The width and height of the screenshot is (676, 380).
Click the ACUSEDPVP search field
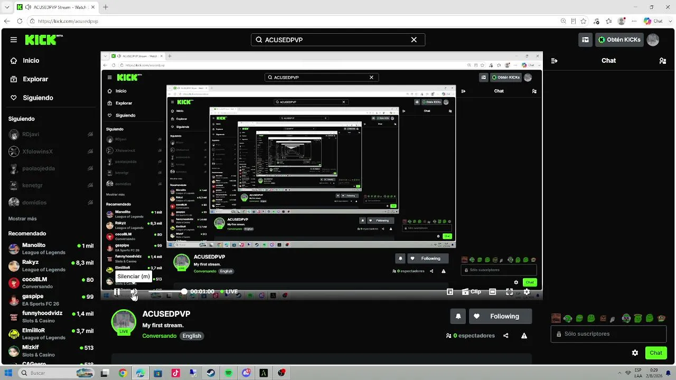pos(338,40)
